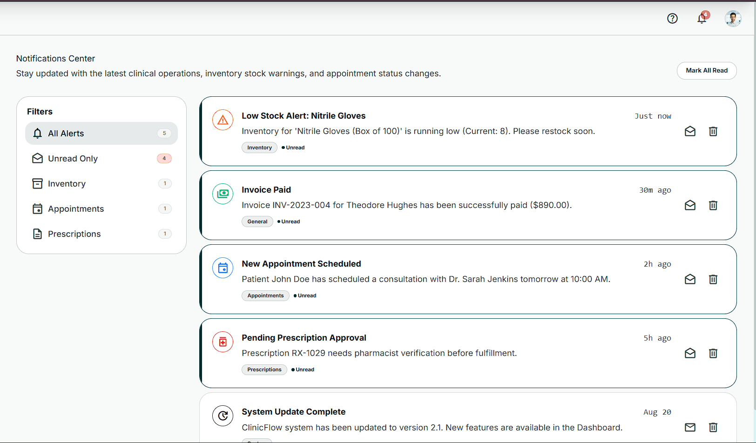The height and width of the screenshot is (443, 756).
Task: Delete the Pending Prescription Approval notification
Action: [713, 353]
